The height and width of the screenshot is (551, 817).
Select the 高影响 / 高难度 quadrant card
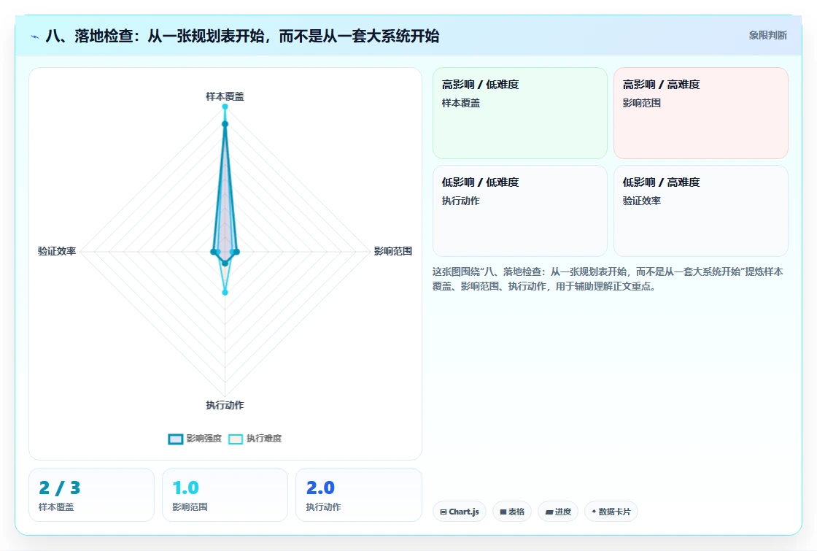tap(701, 112)
